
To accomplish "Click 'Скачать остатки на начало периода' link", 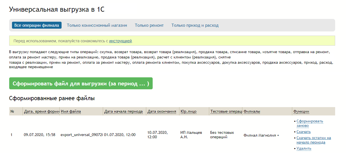I will 314,140.
